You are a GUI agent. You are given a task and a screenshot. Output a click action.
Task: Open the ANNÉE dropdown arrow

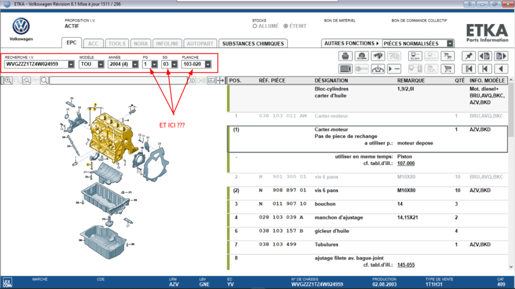(135, 64)
